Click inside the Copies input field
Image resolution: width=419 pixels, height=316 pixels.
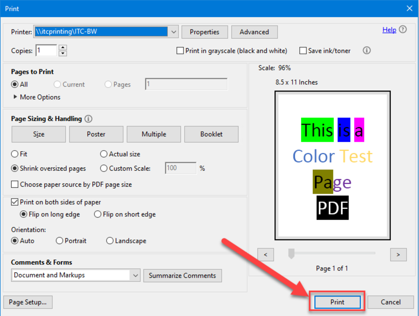[x=46, y=50]
